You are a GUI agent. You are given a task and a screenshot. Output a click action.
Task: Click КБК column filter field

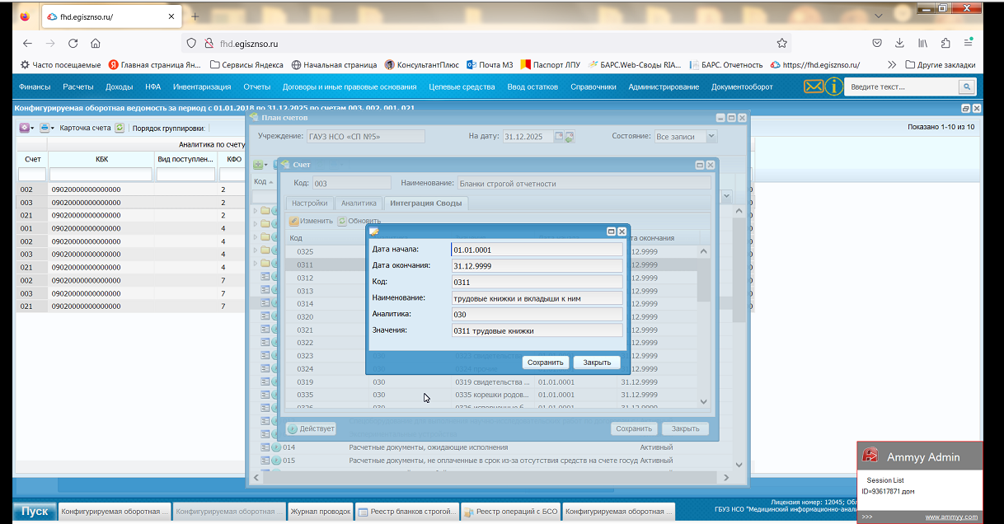coord(101,175)
